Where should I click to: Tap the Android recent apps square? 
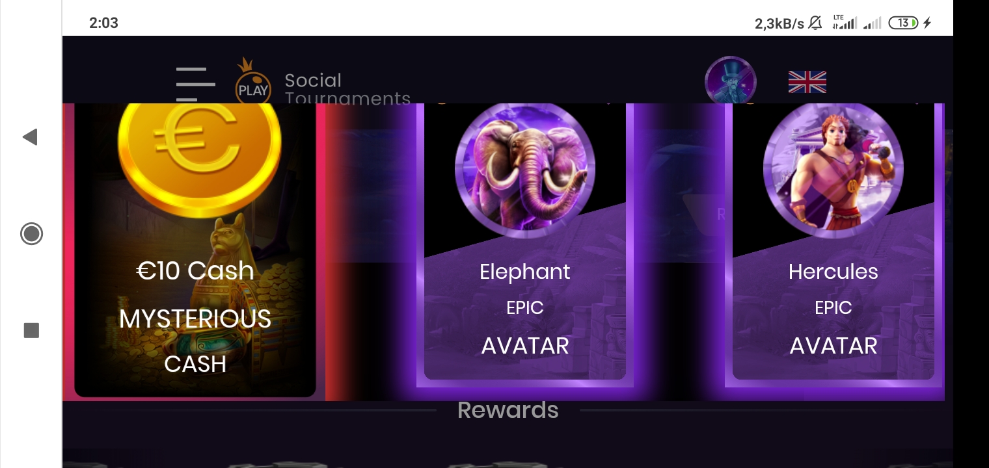31,330
